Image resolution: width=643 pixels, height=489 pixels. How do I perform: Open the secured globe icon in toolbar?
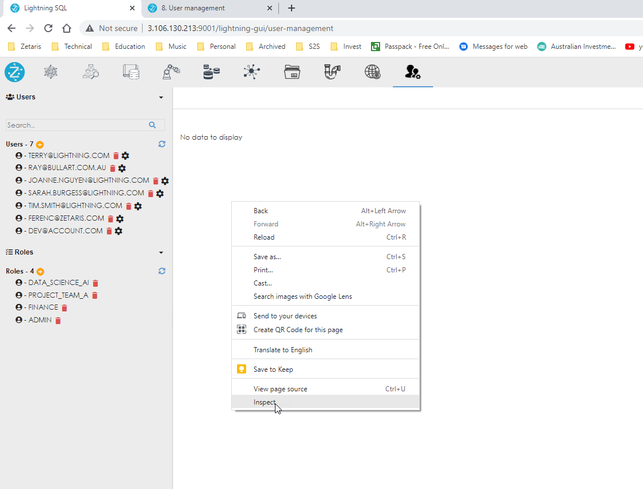[372, 72]
